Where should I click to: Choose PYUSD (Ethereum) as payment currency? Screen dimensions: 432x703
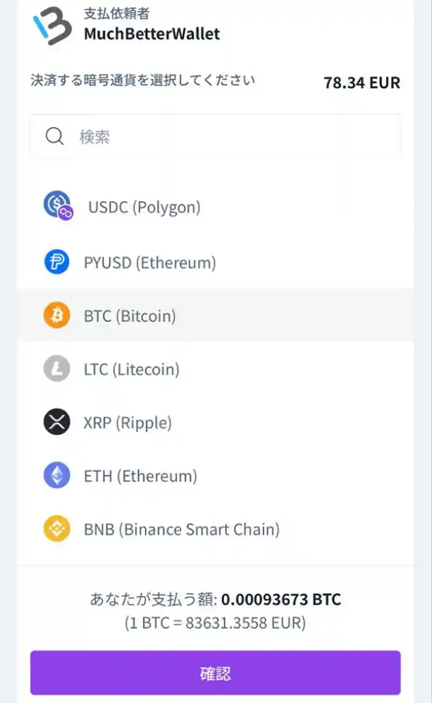click(x=150, y=263)
